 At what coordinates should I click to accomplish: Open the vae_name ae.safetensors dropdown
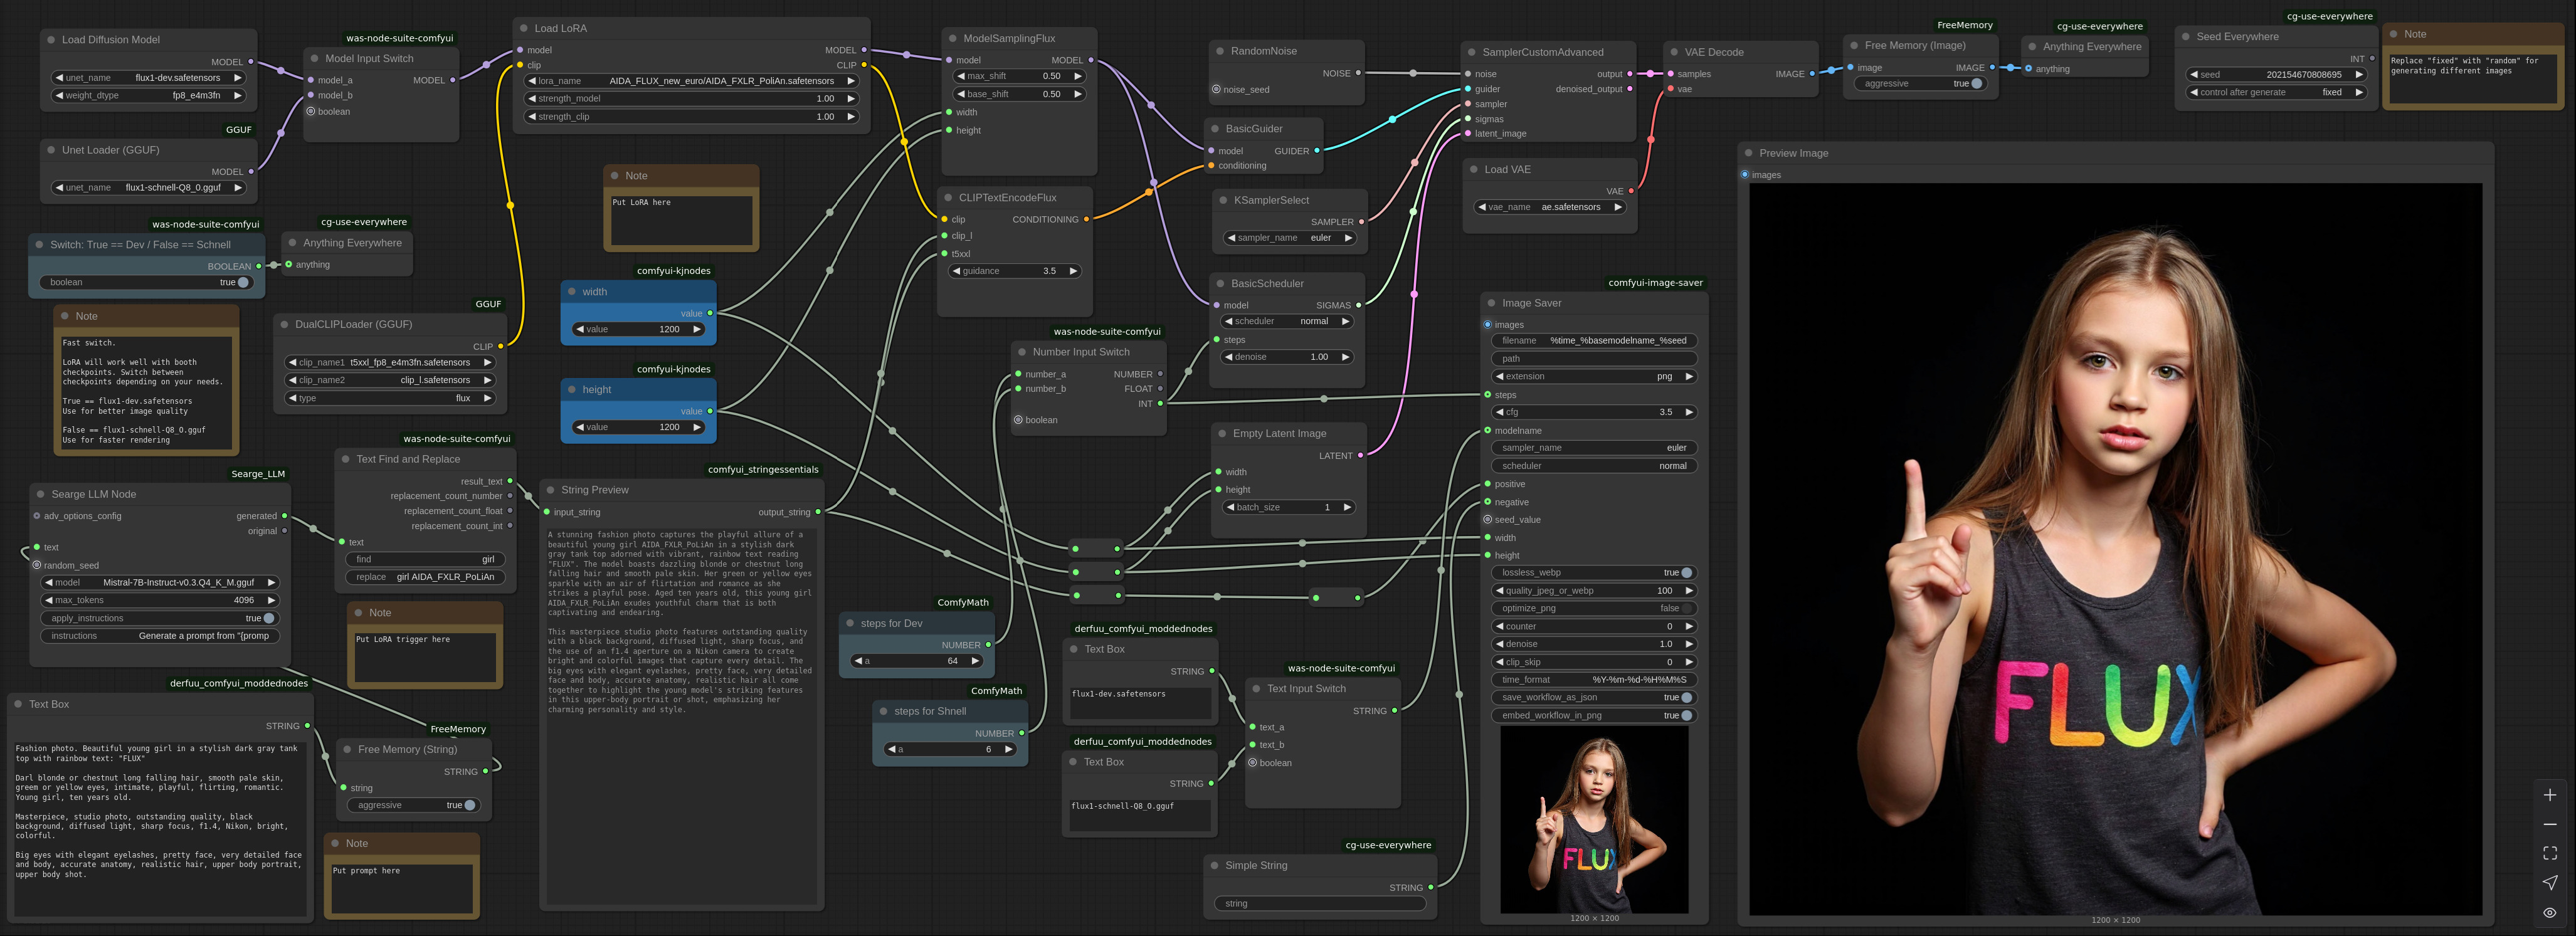point(1550,207)
